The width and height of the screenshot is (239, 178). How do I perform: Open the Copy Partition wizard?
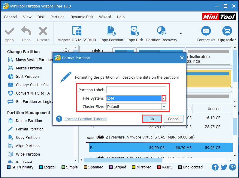point(111,34)
